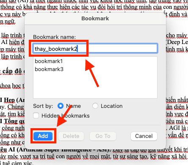Cancel the Bookmark dialog
The width and height of the screenshot is (188, 165).
click(144, 136)
